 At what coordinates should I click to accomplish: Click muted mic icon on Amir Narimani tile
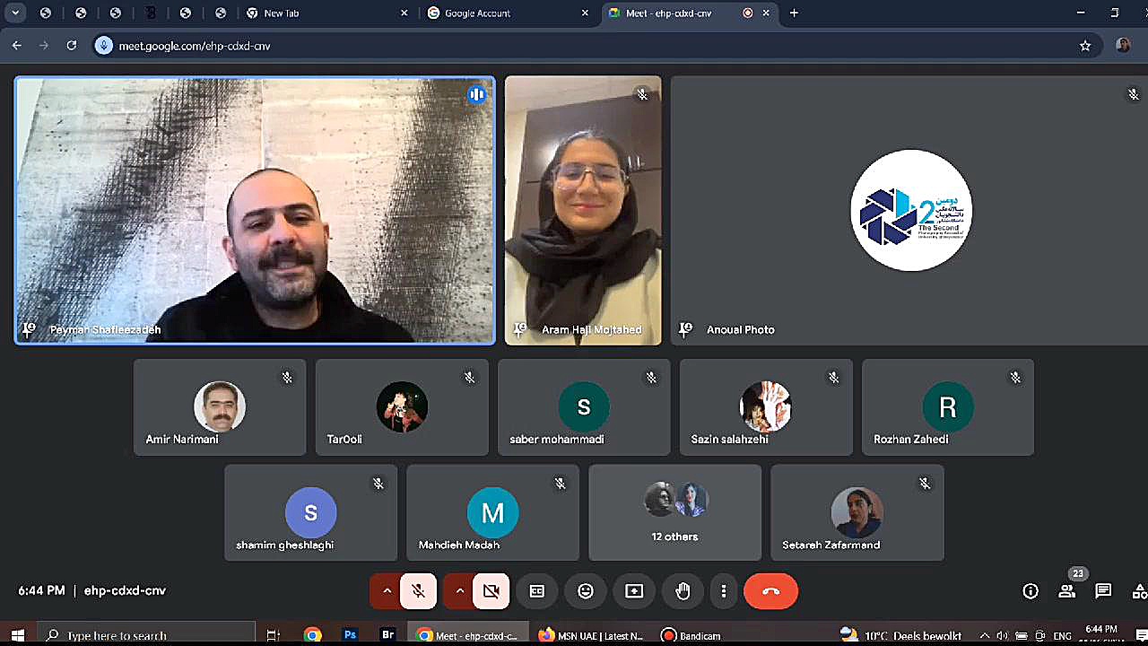287,378
